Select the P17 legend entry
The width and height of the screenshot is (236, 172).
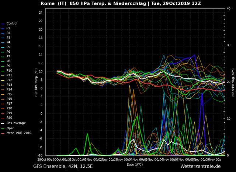7,103
